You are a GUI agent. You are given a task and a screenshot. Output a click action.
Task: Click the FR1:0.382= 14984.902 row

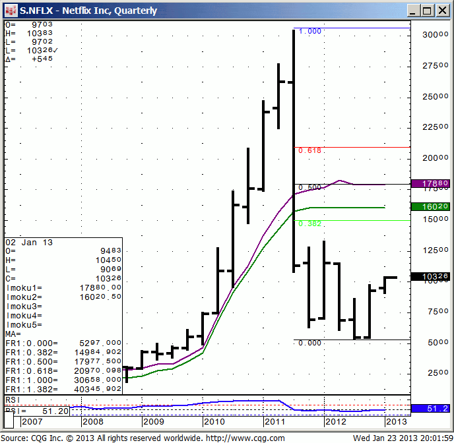click(63, 353)
